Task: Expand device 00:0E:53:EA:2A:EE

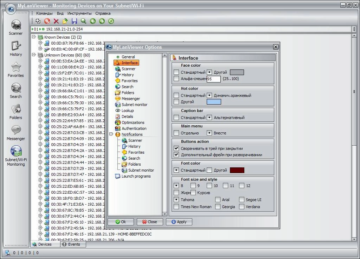Action: 40,60
